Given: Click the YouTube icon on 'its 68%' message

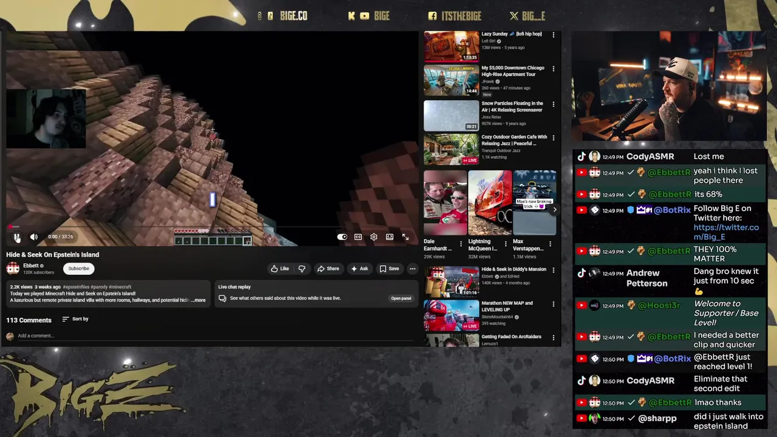Looking at the screenshot, I should [582, 195].
